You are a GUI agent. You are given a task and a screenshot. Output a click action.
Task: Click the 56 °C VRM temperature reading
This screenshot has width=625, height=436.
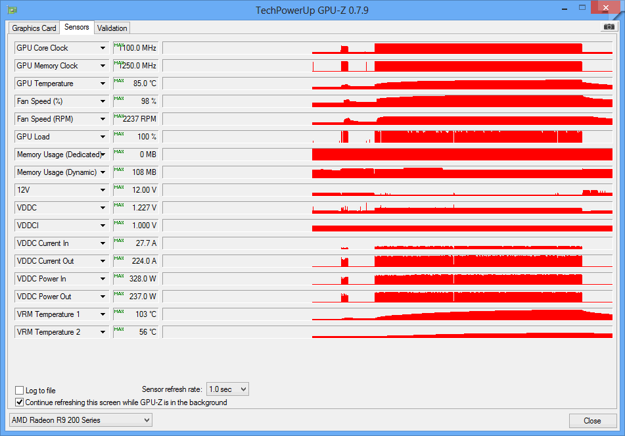(x=136, y=332)
